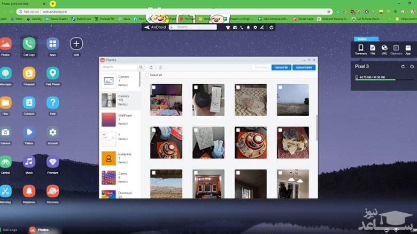Switch to the URL tab in Toolbox
The width and height of the screenshot is (417, 234).
click(384, 50)
